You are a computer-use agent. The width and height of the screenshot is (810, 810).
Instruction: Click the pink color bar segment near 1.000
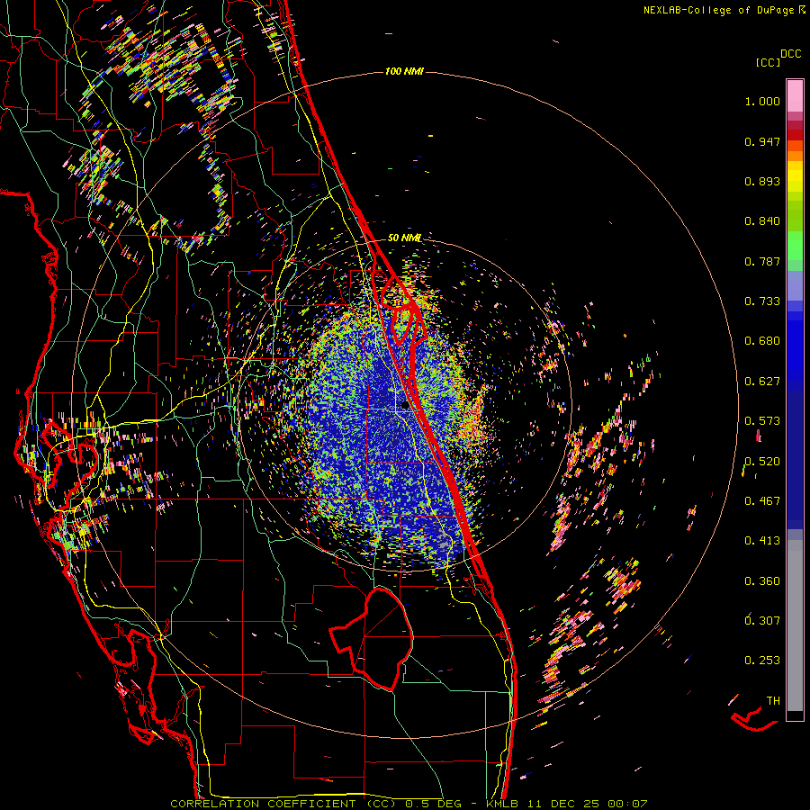795,96
